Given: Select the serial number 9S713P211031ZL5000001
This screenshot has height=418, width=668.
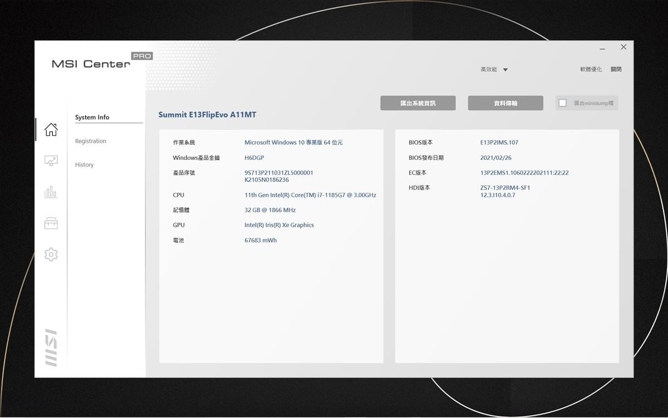Looking at the screenshot, I should tap(279, 173).
